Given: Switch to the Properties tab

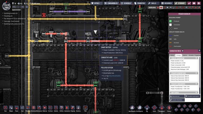Looking at the screenshot, I should pos(197,55).
